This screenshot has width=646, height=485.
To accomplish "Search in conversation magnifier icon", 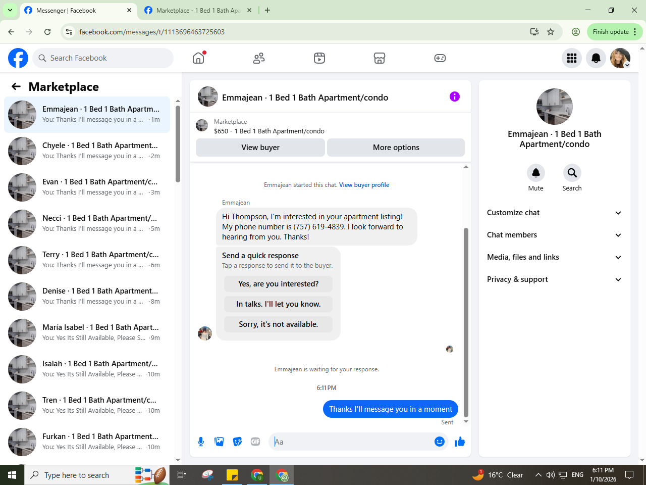I will tap(572, 173).
